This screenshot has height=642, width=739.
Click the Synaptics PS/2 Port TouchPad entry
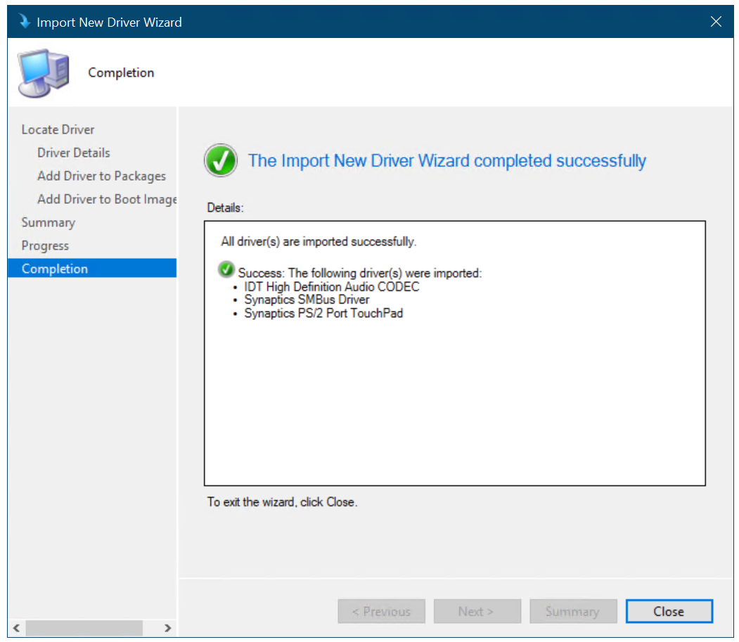pos(323,313)
